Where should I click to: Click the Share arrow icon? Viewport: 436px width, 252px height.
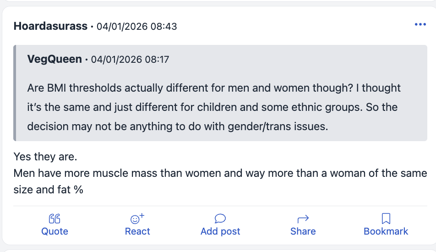pyautogui.click(x=303, y=219)
